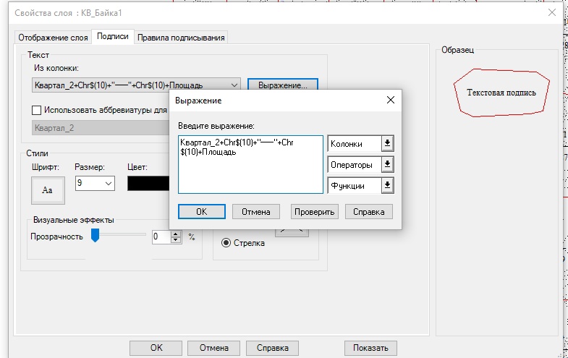Screen dimensions: 568x358
Task: Click OK in the Выражение dialog
Action: tap(202, 212)
